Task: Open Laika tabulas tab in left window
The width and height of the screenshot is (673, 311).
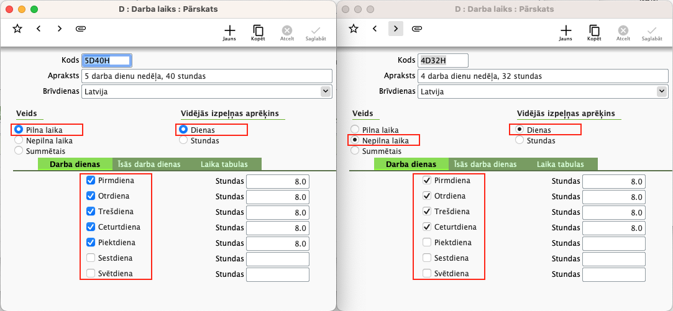Action: pyautogui.click(x=224, y=165)
